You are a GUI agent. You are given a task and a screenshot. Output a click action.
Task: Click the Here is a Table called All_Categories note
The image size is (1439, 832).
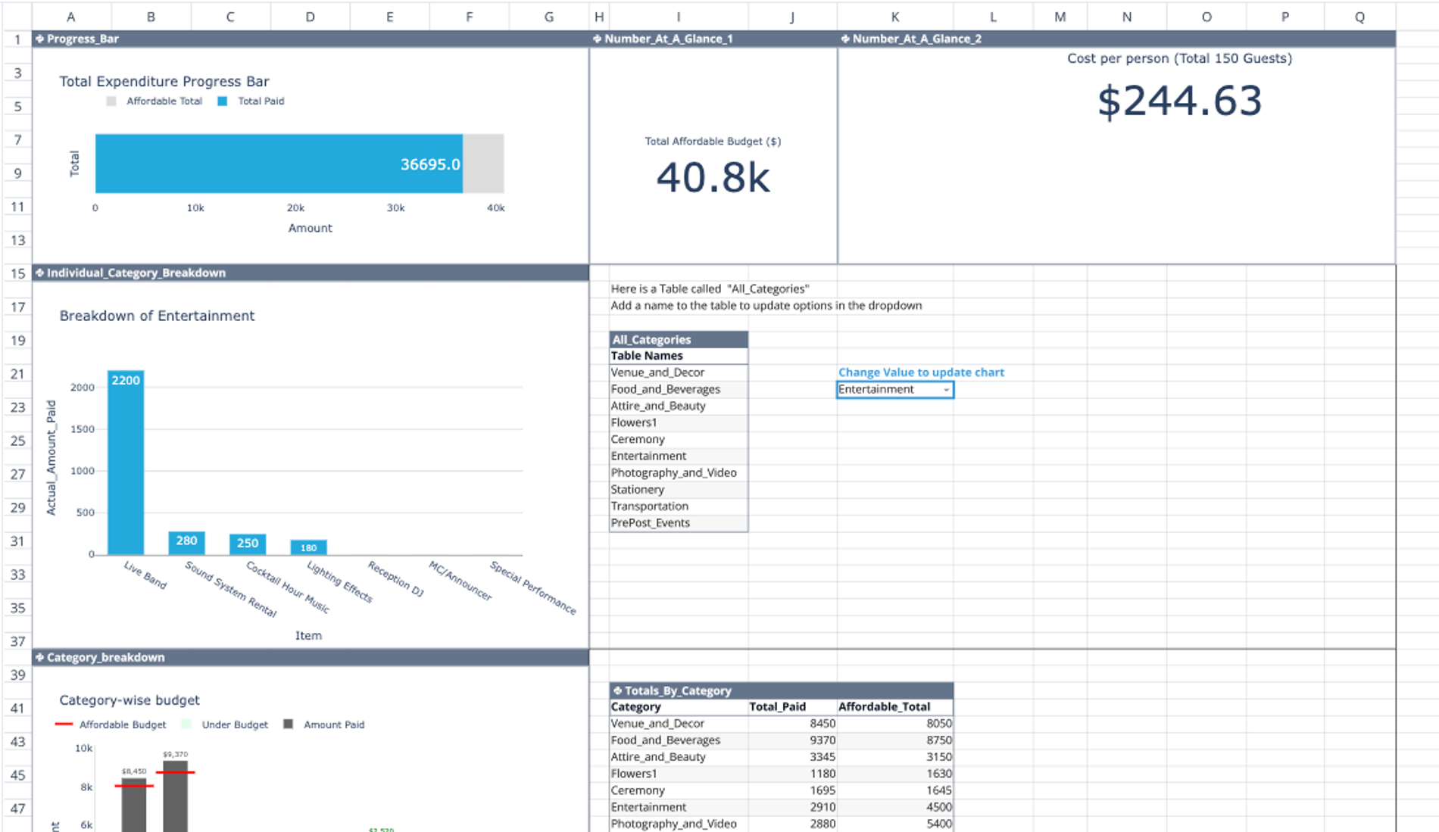[710, 288]
